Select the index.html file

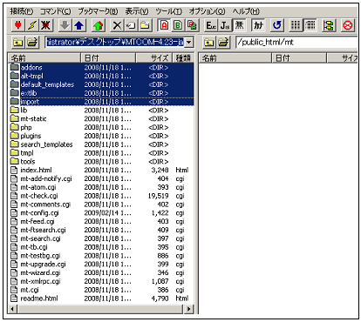pyautogui.click(x=101, y=170)
